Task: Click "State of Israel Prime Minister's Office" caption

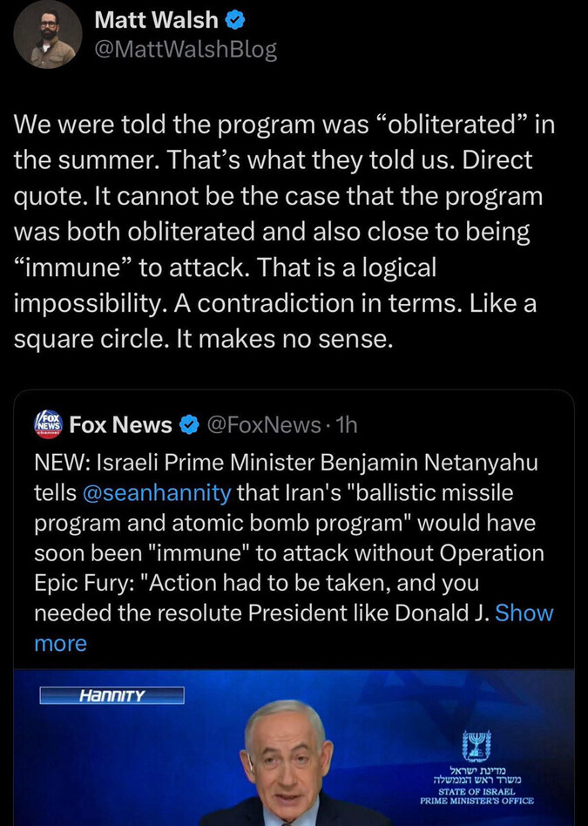Action: [476, 796]
